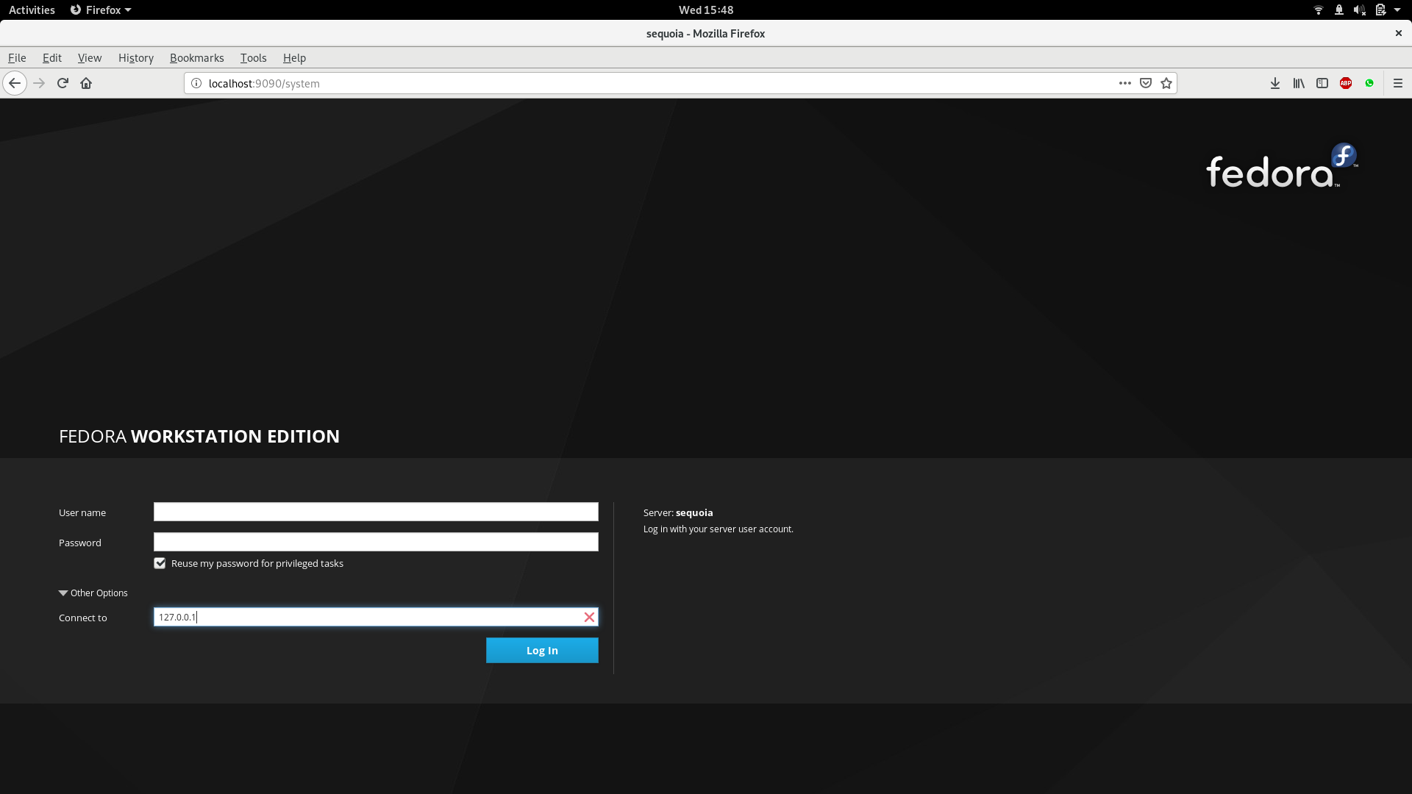Viewport: 1412px width, 794px height.
Task: Save page to Pocket
Action: click(x=1145, y=83)
